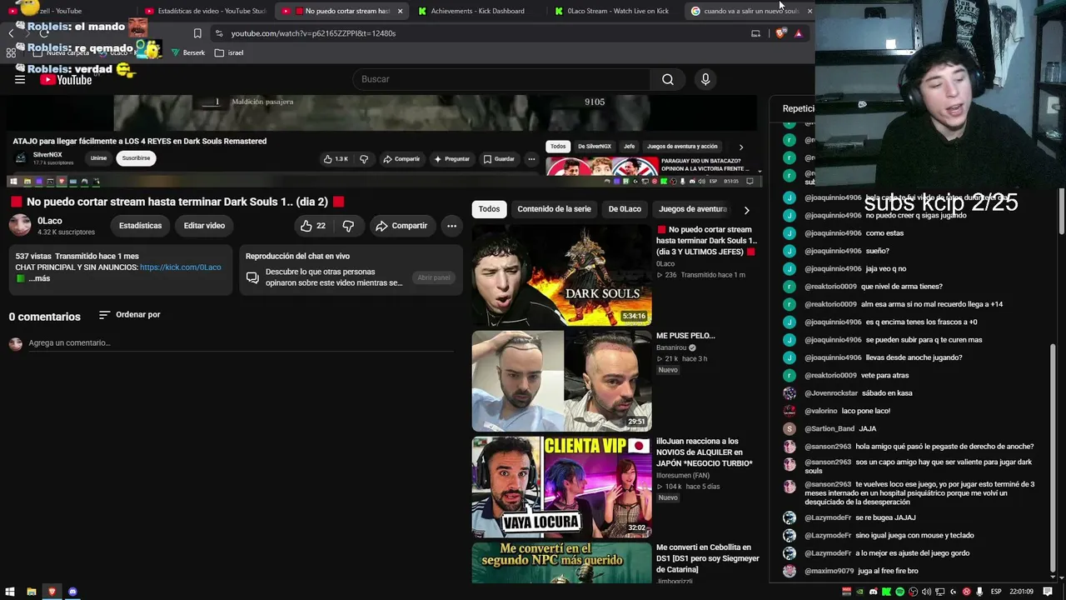Switch to the Achievements Kick Dashboard tab
Screen dimensions: 1066x600
tap(477, 11)
